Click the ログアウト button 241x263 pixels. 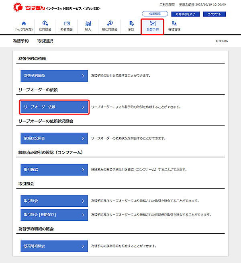coord(214,14)
